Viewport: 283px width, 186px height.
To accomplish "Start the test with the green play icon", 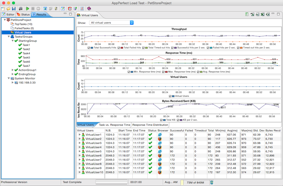I will 27,9.
